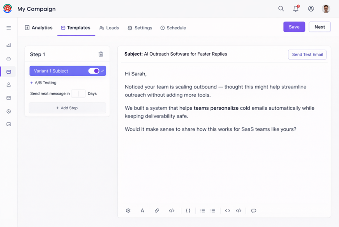Click the Days delay input field
The width and height of the screenshot is (339, 227).
[78, 93]
